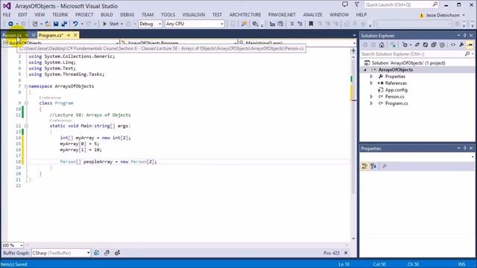The image size is (477, 268).
Task: Click the Solution Explorer search magnifier icon
Action: point(467,54)
